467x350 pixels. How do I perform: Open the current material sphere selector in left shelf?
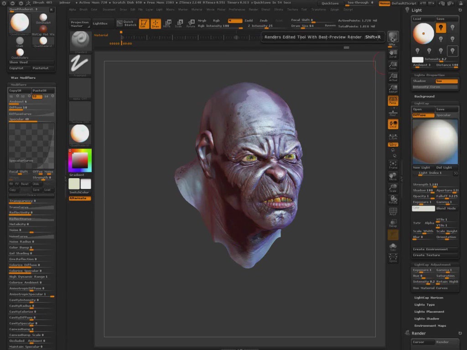pyautogui.click(x=80, y=135)
